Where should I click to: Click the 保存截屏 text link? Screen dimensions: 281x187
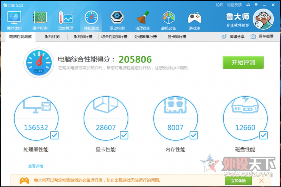(x=266, y=36)
